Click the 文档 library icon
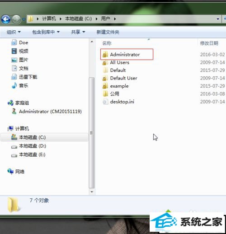 click(x=14, y=68)
